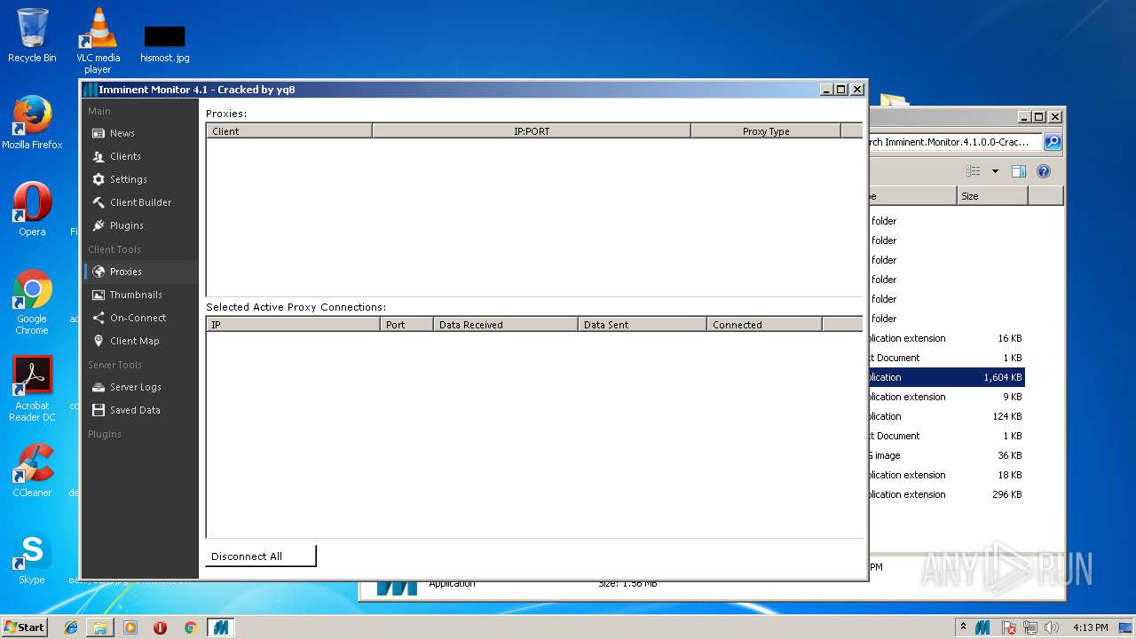Select the 9 KB extension row in Explorer
Viewport: 1136px width, 639px height.
[947, 397]
